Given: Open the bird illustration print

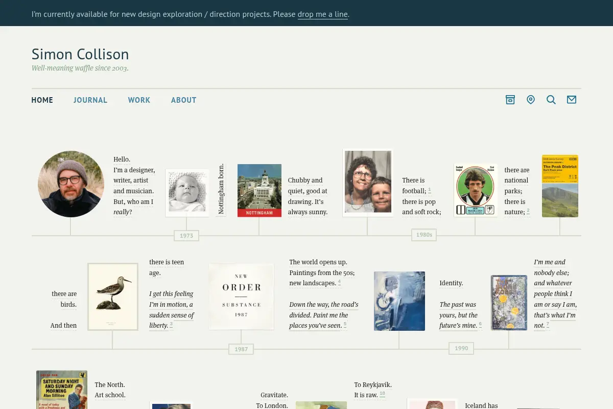Looking at the screenshot, I should pos(113,297).
